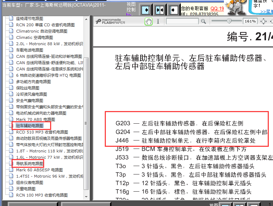Open 车载电话电路图 entry
Image resolution: width=273 pixels, height=206 pixels.
pos(29,50)
